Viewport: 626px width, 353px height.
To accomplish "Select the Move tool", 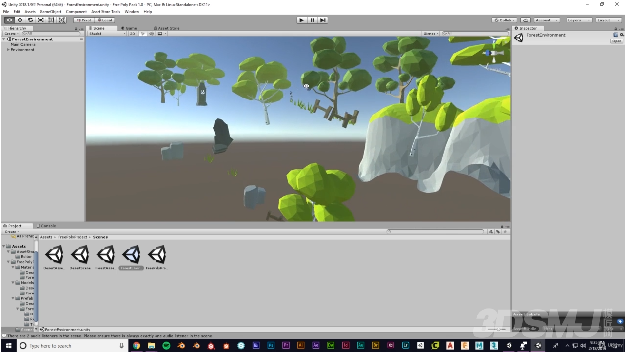I will 20,20.
